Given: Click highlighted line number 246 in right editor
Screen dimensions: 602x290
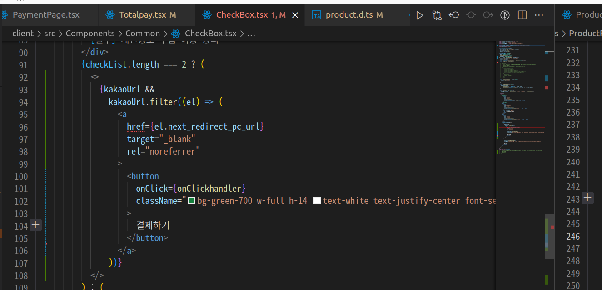Looking at the screenshot, I should [x=573, y=236].
